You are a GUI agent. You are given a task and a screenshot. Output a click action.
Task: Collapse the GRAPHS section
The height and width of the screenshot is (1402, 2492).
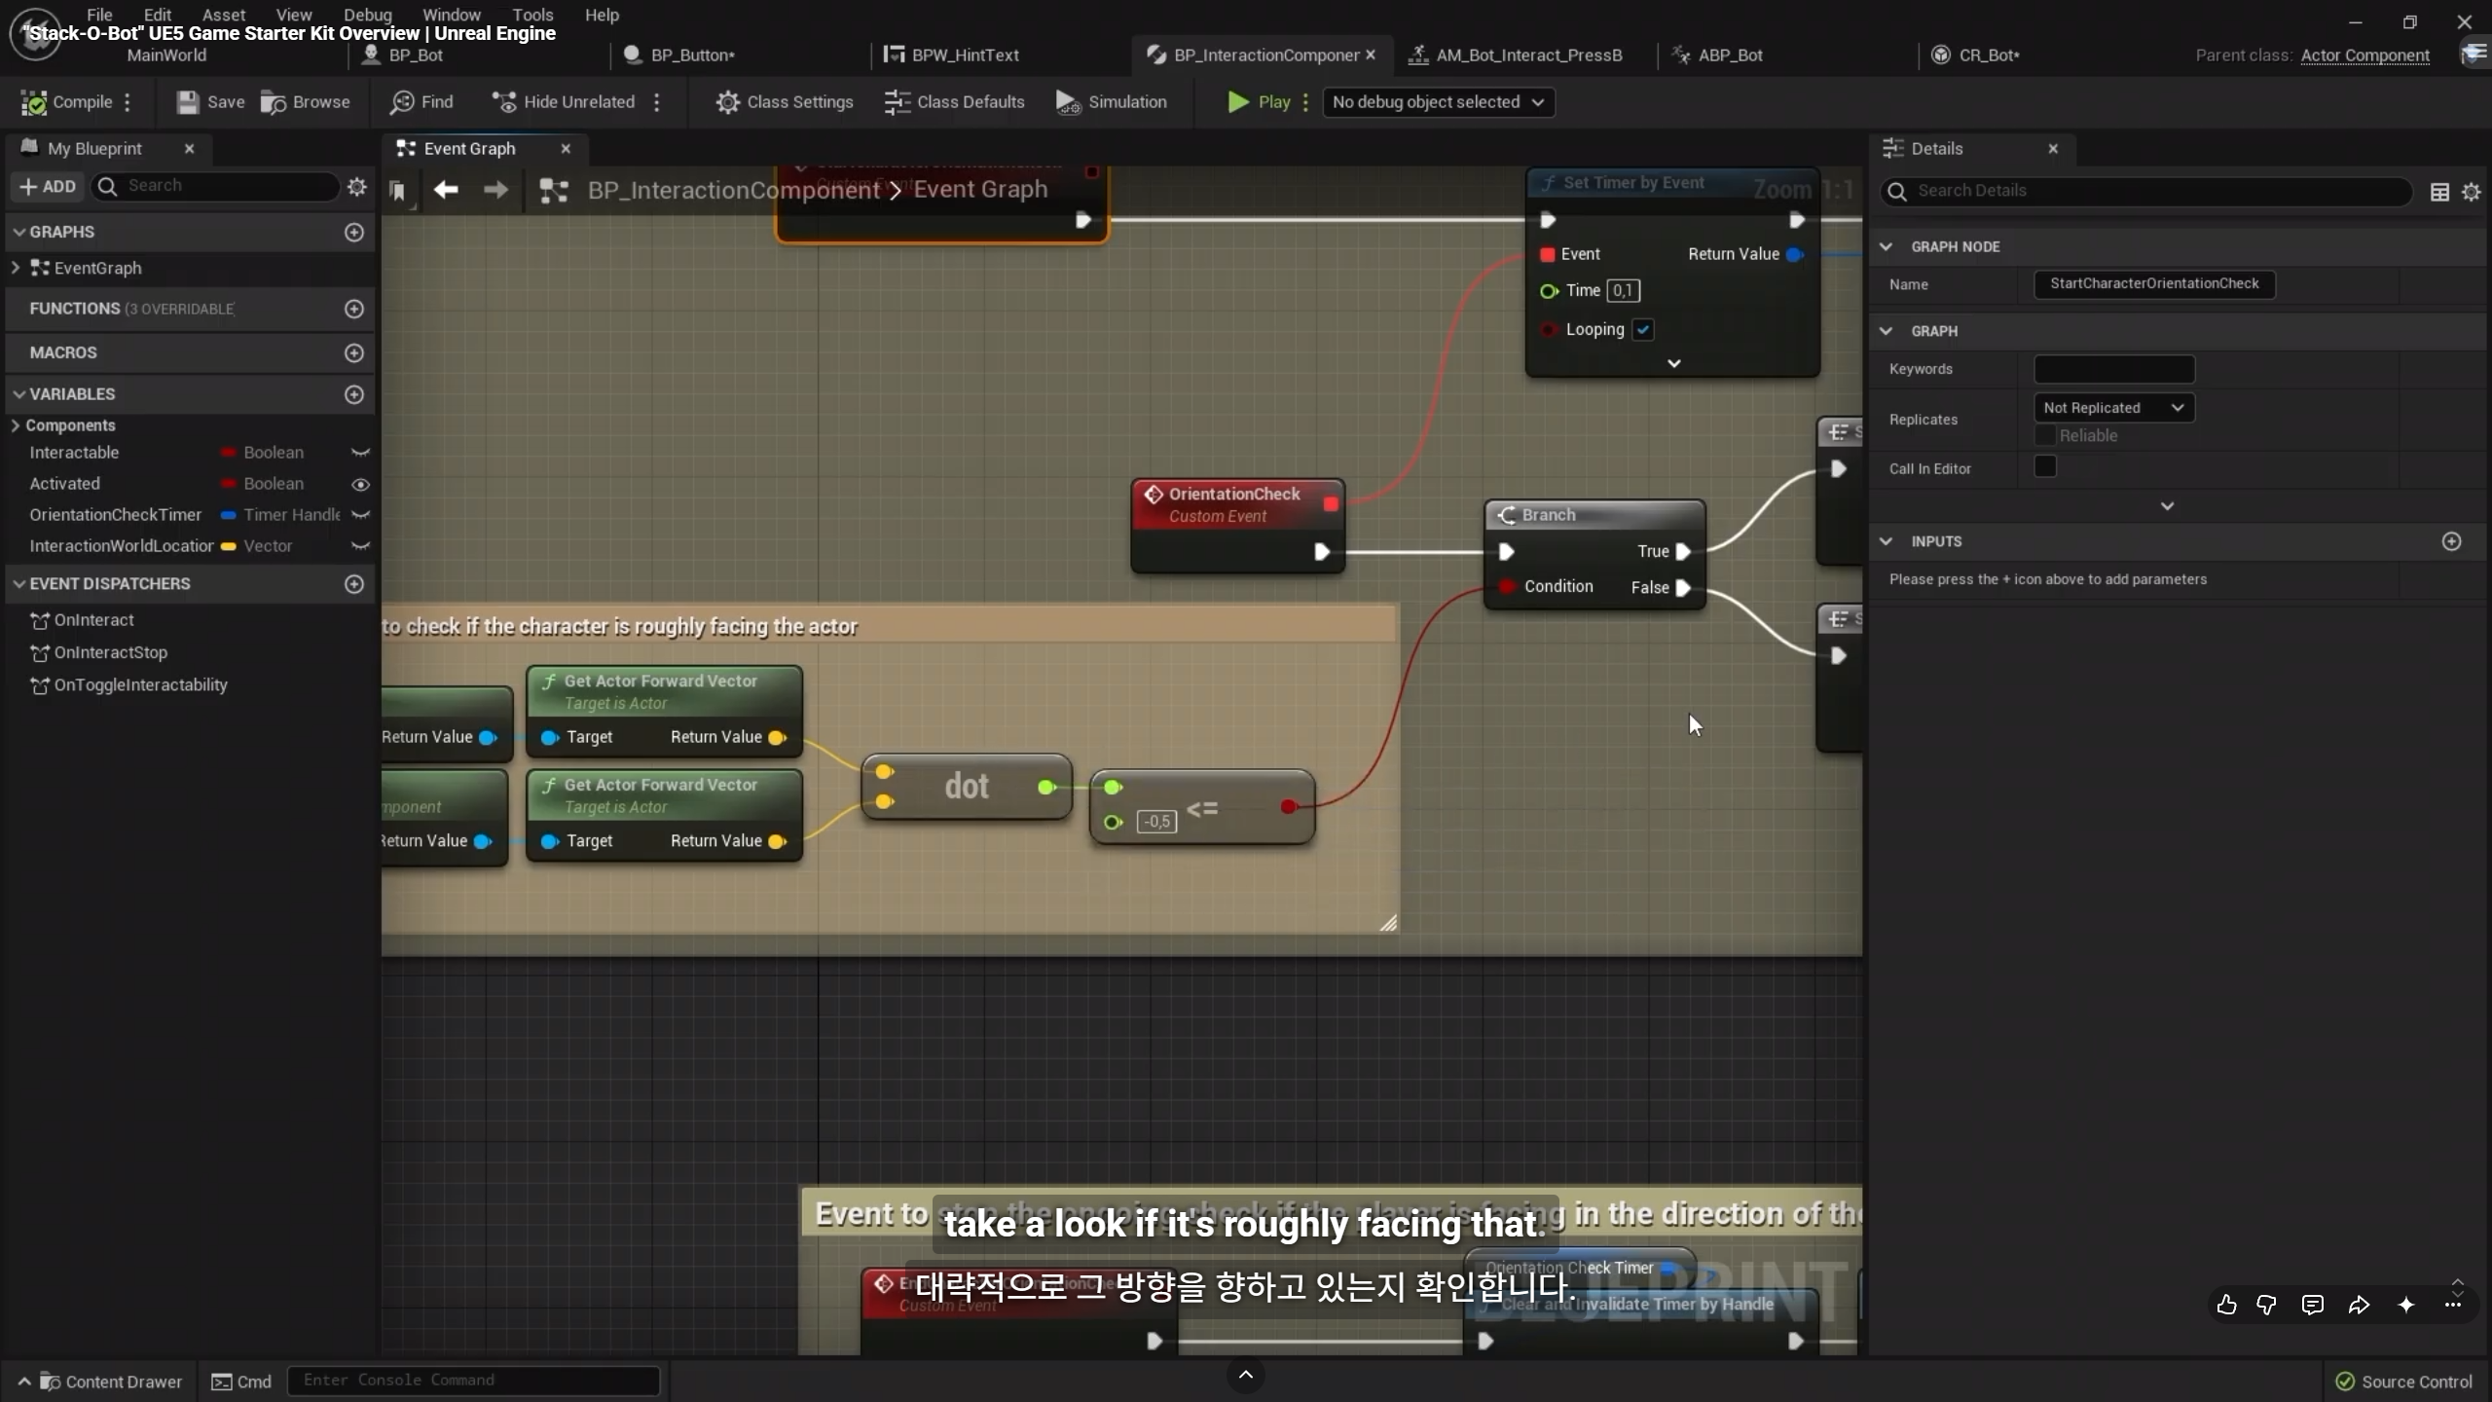click(19, 232)
